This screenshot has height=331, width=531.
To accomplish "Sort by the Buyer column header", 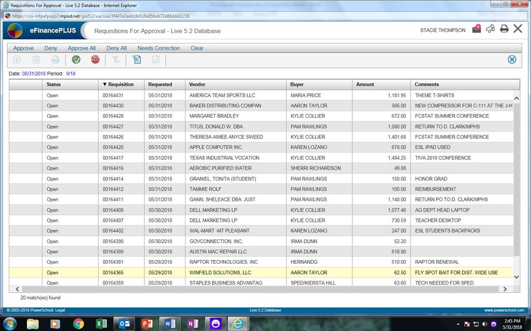I will point(319,84).
